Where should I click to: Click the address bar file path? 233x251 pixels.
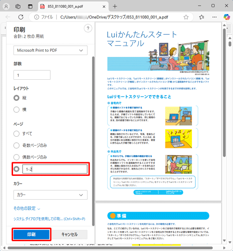click(114, 17)
